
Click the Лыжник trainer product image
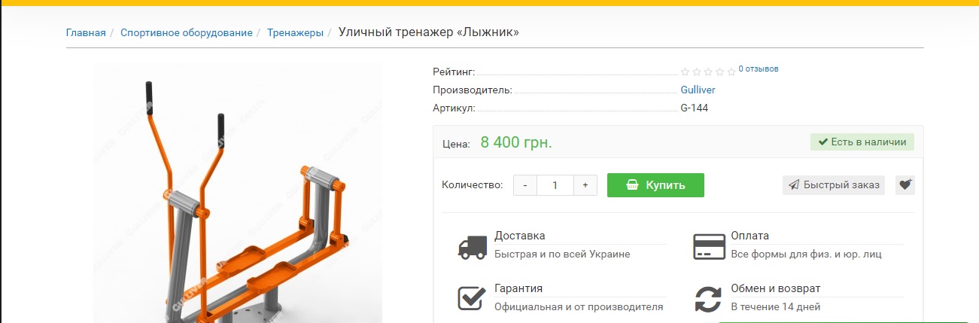click(238, 193)
